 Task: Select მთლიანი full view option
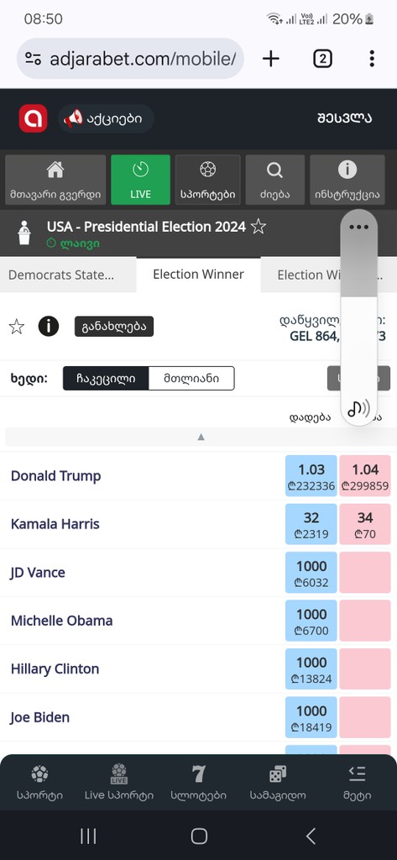(x=191, y=379)
